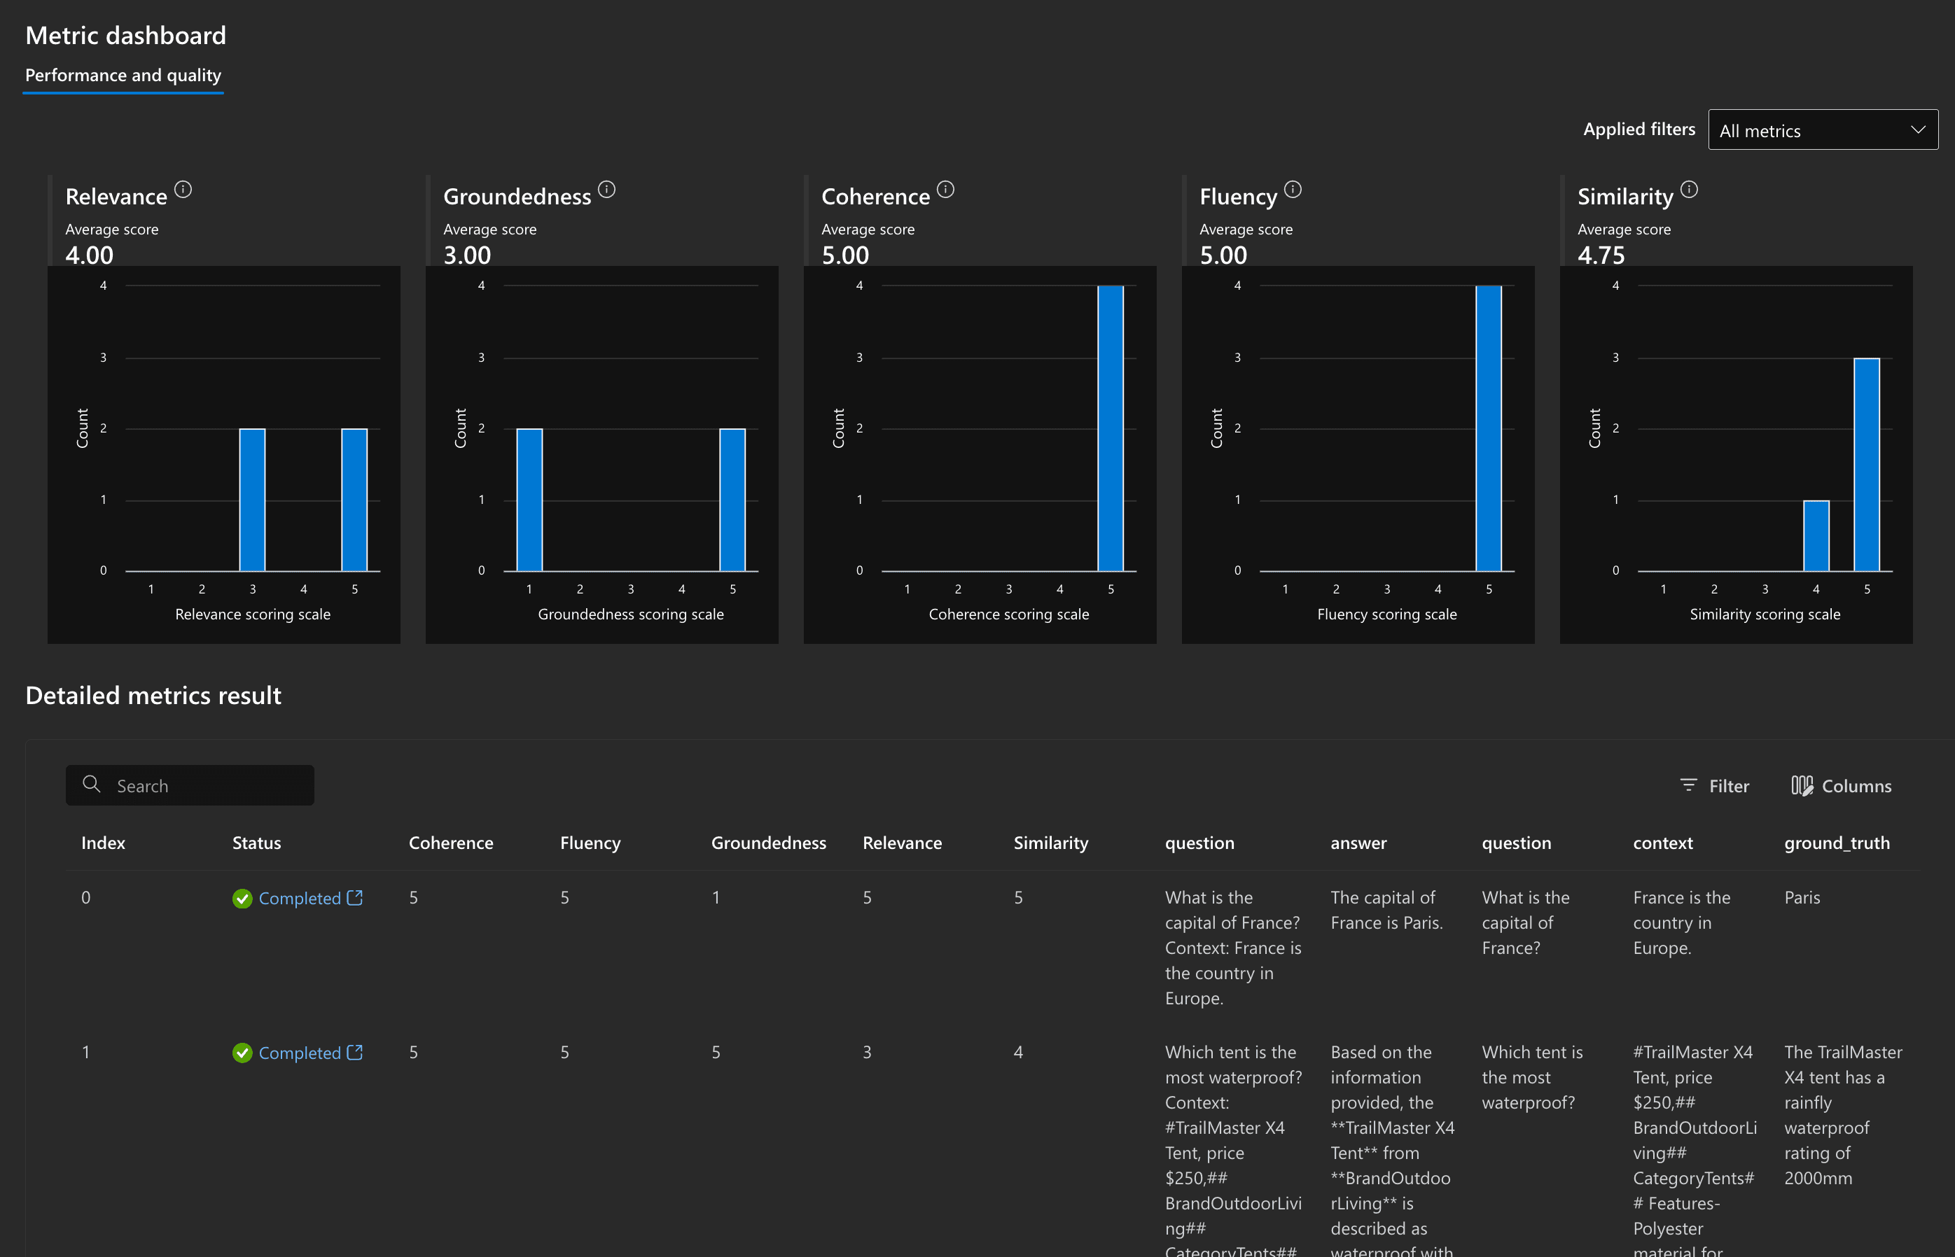Click the Relevance info icon
The height and width of the screenshot is (1257, 1955).
(x=183, y=190)
